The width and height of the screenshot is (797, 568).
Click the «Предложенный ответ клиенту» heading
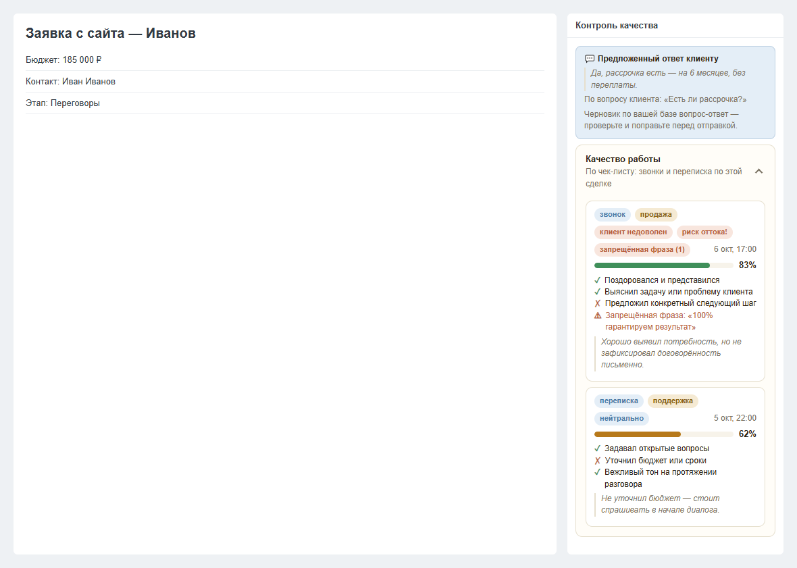[x=659, y=59]
